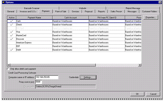Screen dimensions: 164x101
Task: Click PAYware Client ID cell for Discover
Action: (107, 39)
